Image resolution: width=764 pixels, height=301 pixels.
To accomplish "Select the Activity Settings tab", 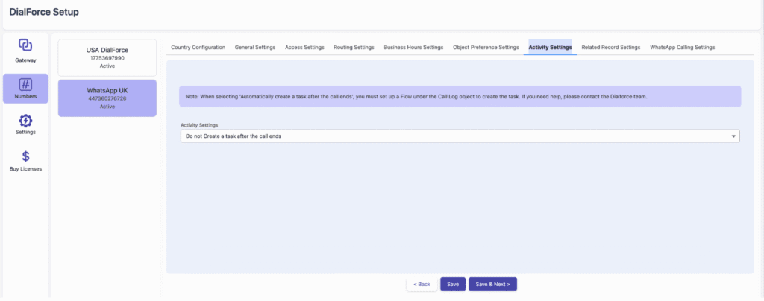I will 550,48.
